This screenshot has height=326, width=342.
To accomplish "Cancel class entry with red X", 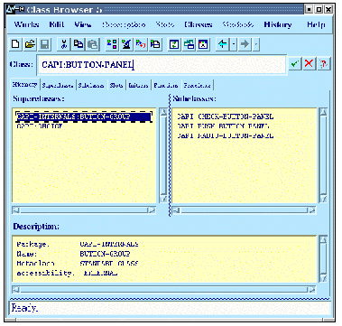I will (309, 64).
